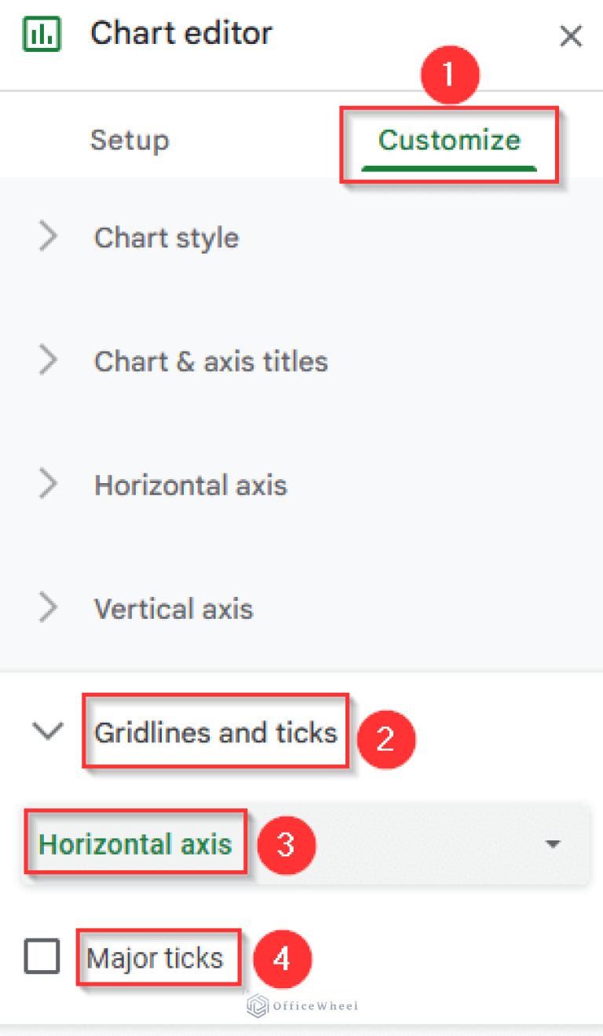Click the empty checkbox square near bottom
603x1036 pixels.
pos(42,957)
